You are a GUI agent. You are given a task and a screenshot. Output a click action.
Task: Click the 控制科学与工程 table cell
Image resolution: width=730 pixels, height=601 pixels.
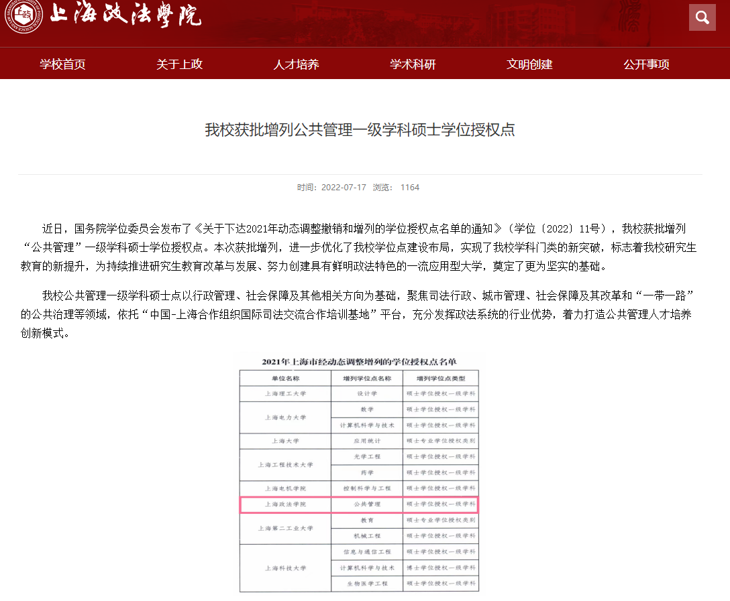(367, 488)
